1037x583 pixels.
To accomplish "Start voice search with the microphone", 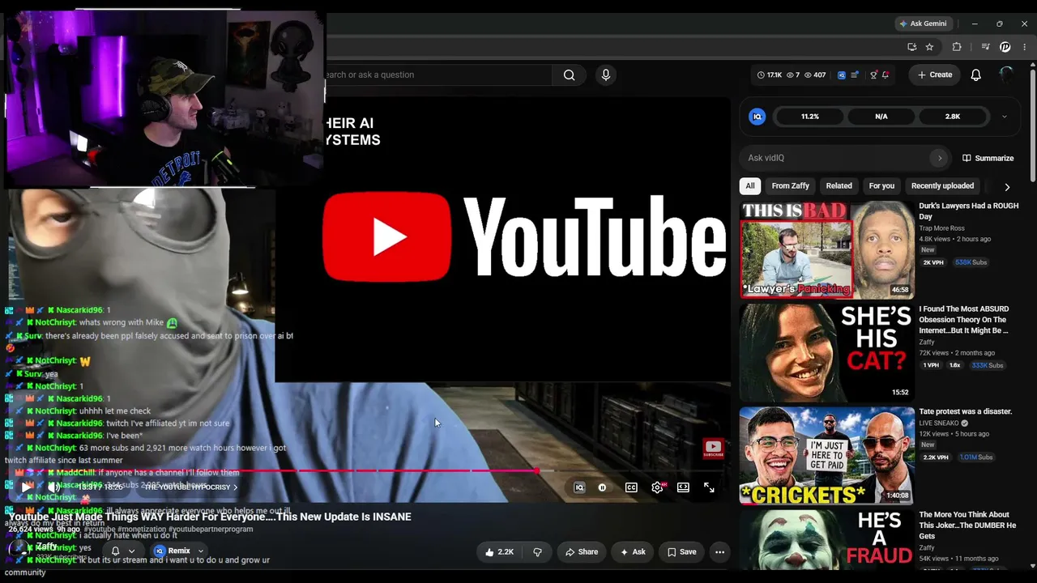I will click(x=606, y=74).
